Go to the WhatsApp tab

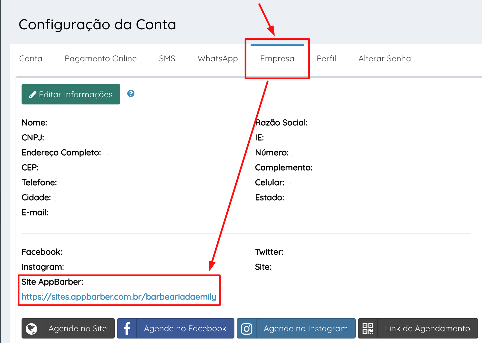click(x=218, y=59)
